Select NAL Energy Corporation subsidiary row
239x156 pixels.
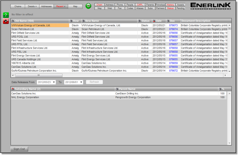119,97
